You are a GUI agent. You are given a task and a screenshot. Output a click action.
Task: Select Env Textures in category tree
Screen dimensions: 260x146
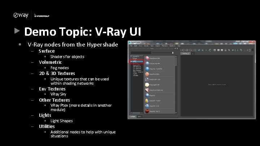(137, 70)
